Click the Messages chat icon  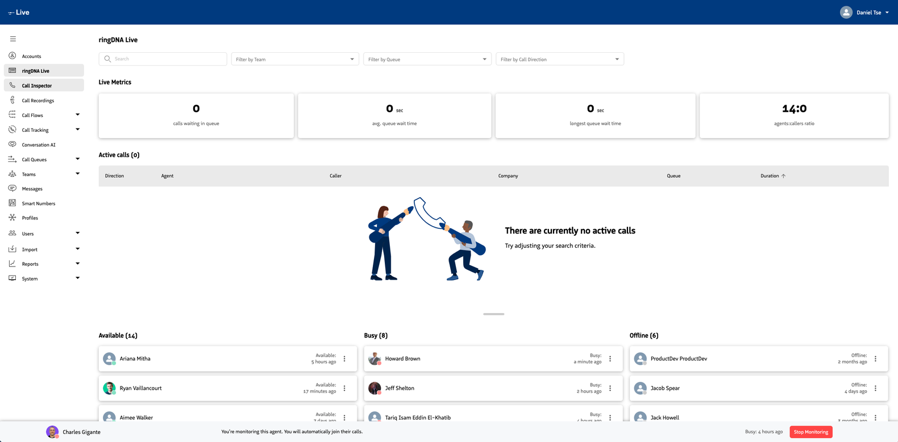pos(13,188)
